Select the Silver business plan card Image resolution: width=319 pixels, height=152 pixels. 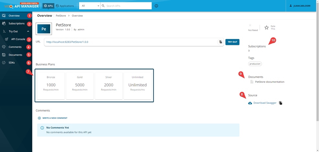109,86
